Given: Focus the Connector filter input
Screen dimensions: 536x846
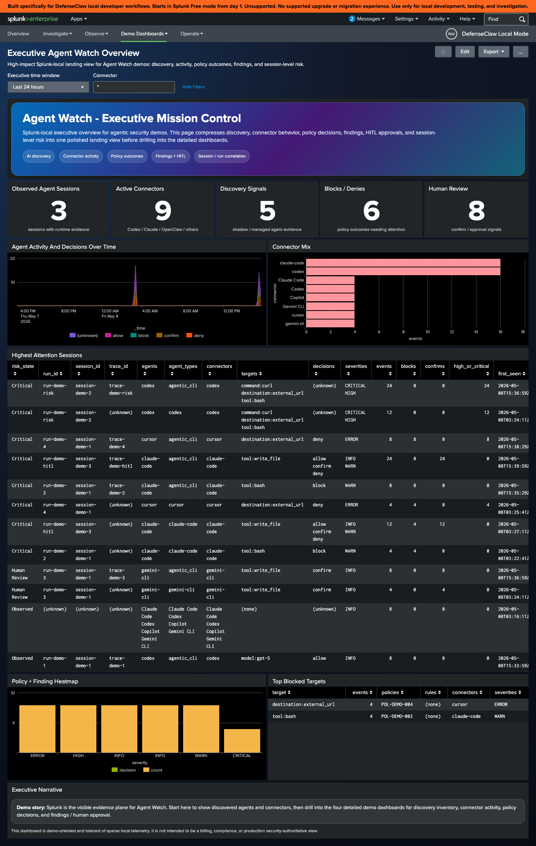Looking at the screenshot, I should point(134,87).
